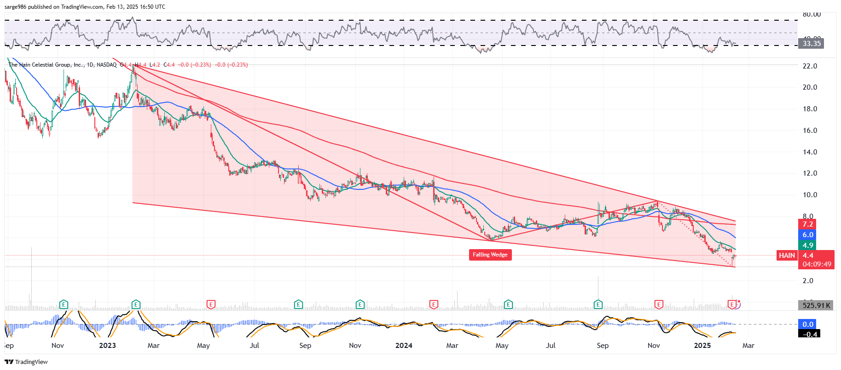841x370 pixels.
Task: Select the green earnings marker near September 2023
Action: [x=298, y=304]
